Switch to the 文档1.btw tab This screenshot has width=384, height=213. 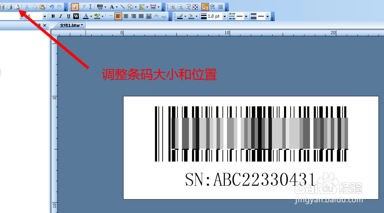(x=71, y=25)
